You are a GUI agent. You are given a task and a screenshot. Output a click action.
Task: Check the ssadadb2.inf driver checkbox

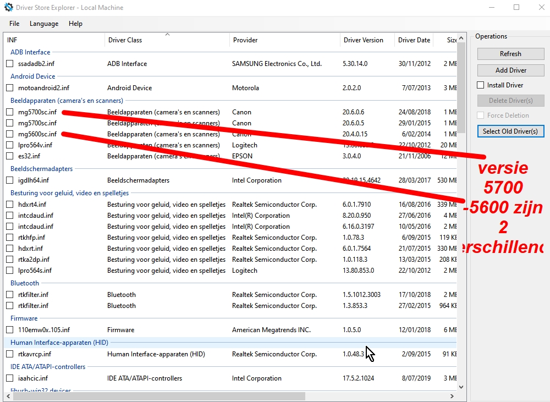coord(10,64)
